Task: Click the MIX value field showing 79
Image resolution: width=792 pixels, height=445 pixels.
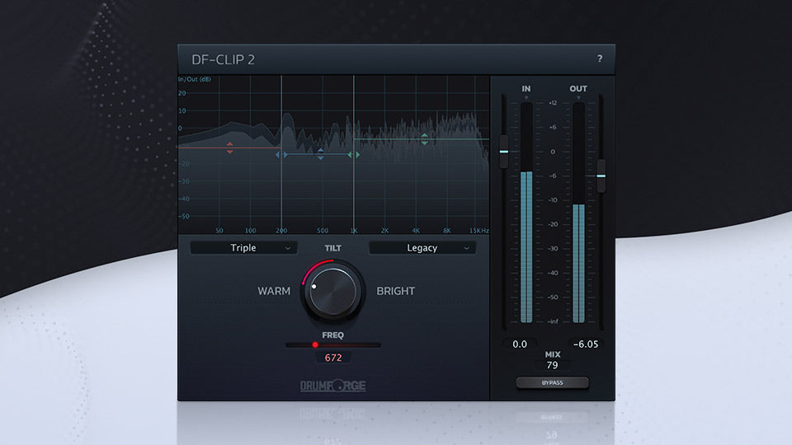Action: click(553, 364)
